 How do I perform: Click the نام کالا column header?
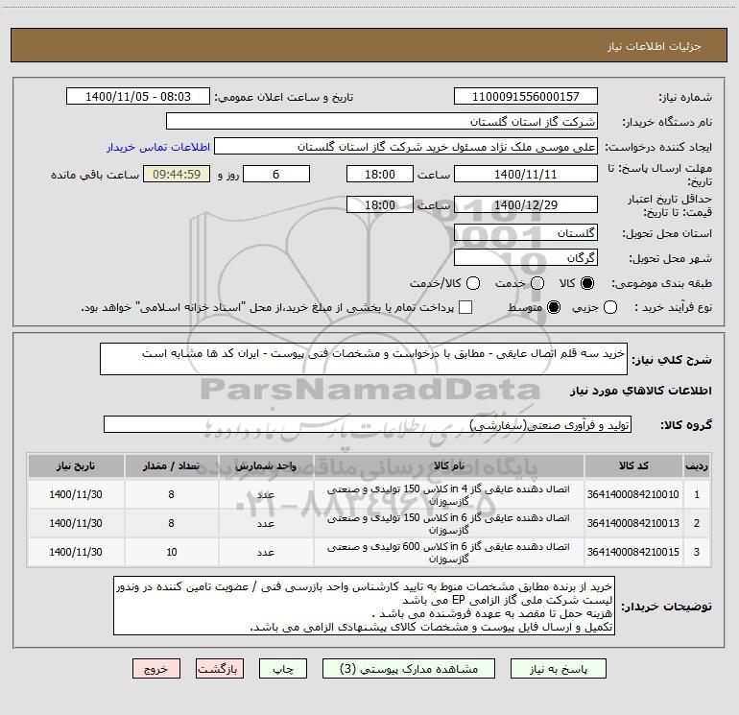point(449,465)
